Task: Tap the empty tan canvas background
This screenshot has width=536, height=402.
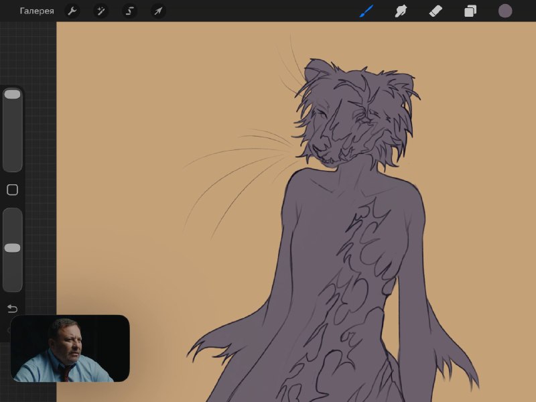Action: tap(137, 103)
